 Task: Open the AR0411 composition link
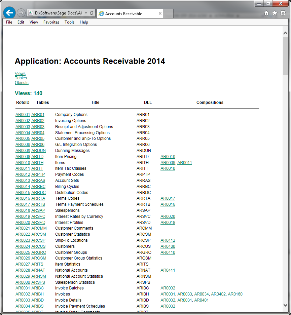168,270
